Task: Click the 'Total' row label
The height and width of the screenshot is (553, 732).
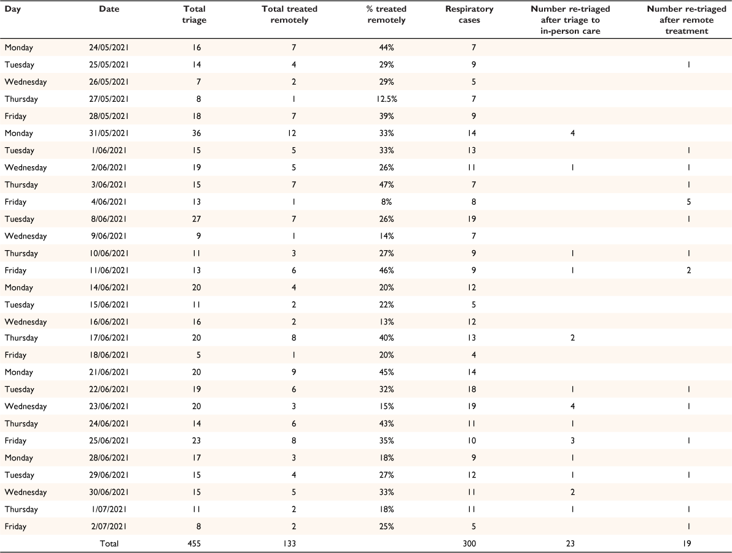Action: point(109,544)
